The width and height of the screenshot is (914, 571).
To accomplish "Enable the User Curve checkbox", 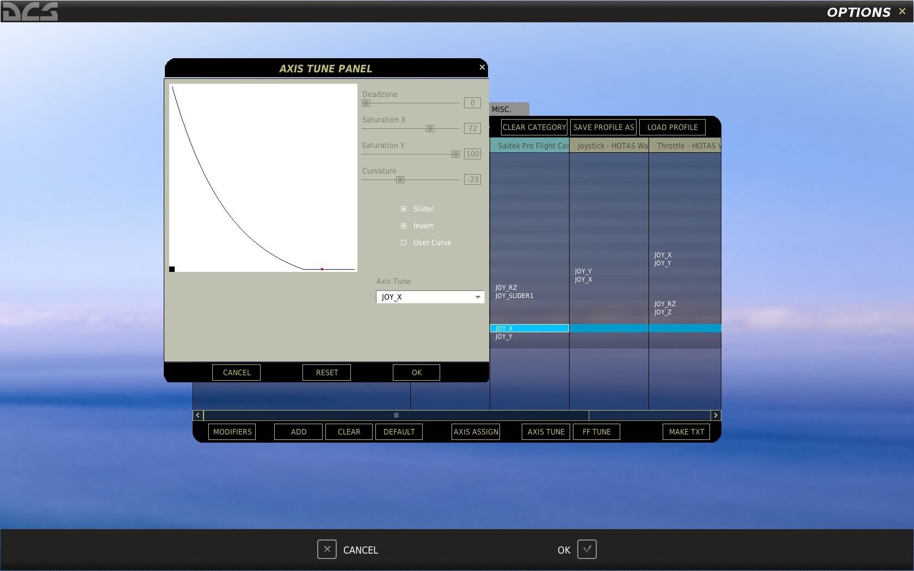I will [404, 243].
